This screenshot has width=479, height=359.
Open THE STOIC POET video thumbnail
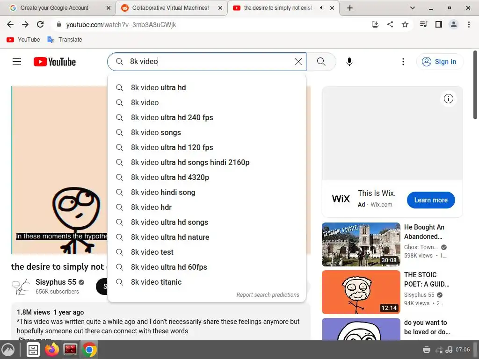[x=361, y=292]
